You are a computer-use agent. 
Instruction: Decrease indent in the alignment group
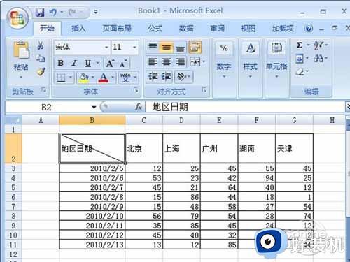(153, 77)
